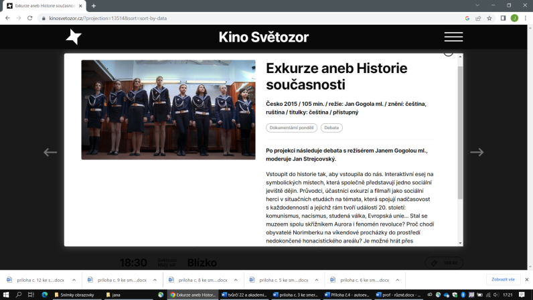The image size is (533, 300).
Task: Click the modal scroll up arrow
Action: [460, 56]
